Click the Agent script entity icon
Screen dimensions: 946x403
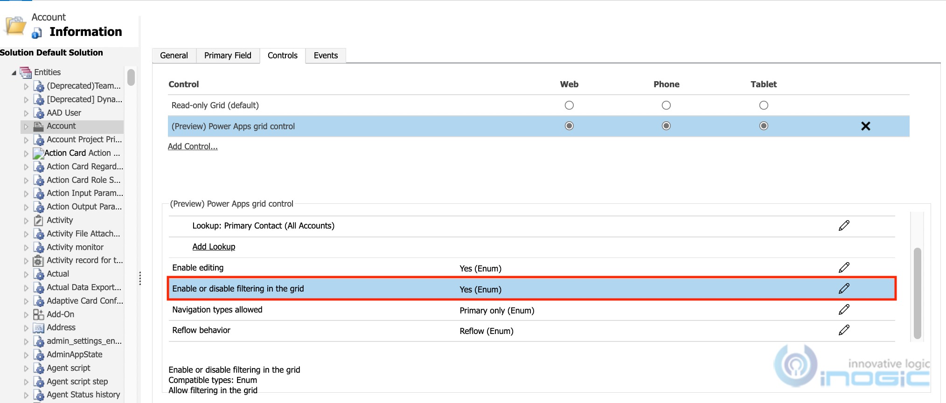39,368
